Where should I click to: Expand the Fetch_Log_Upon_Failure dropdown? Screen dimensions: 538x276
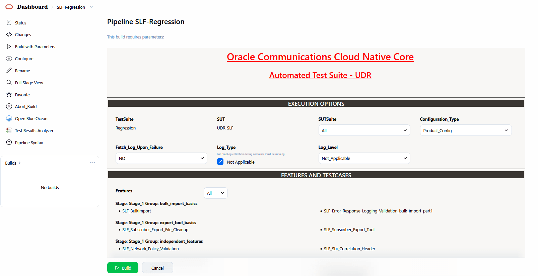(x=161, y=158)
